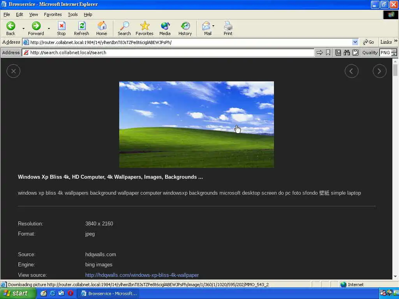Click the Browservice search URL field
Screen dimensions: 399x299
(x=168, y=53)
